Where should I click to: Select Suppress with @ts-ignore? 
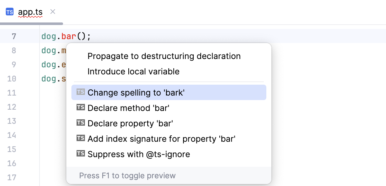pyautogui.click(x=139, y=154)
